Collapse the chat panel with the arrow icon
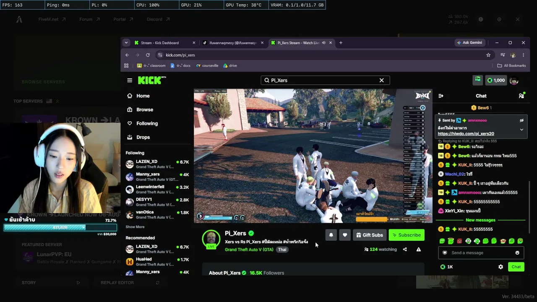537x302 pixels. [441, 96]
